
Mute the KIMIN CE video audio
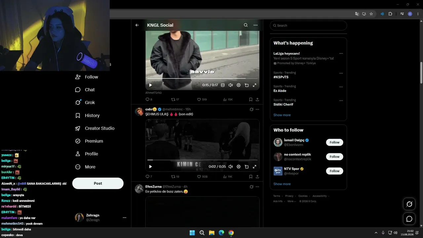point(231,167)
